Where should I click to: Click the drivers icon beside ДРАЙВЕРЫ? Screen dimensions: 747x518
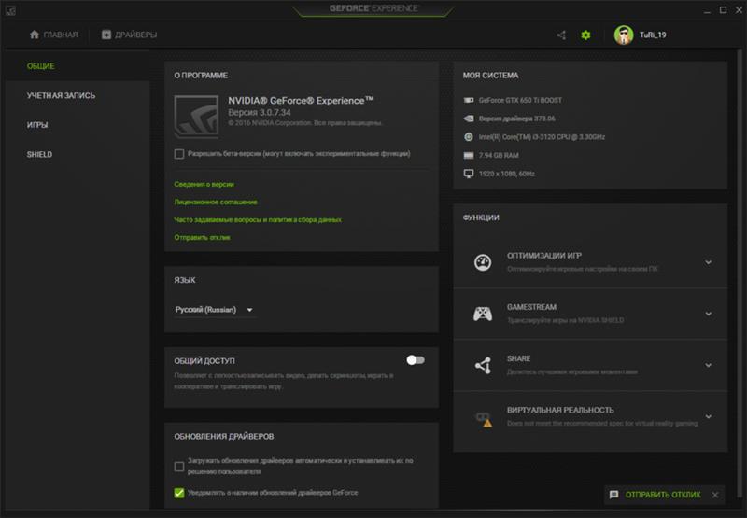point(106,35)
